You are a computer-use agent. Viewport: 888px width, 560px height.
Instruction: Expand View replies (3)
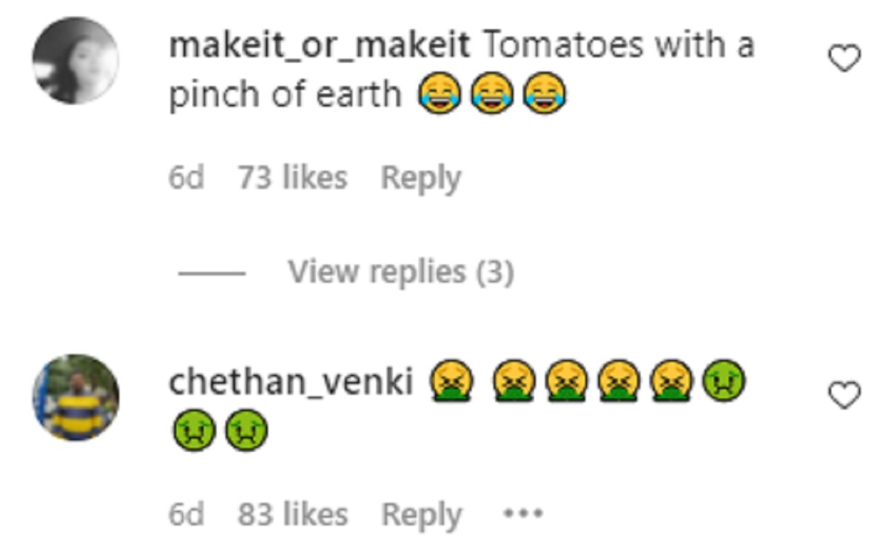click(x=400, y=272)
